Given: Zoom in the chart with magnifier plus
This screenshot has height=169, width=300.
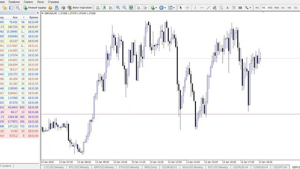Looking at the screenshot, I should click(x=118, y=8).
